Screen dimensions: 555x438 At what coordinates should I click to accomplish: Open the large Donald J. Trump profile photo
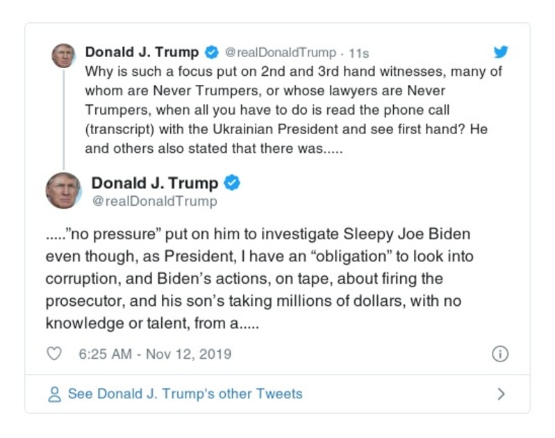(63, 190)
